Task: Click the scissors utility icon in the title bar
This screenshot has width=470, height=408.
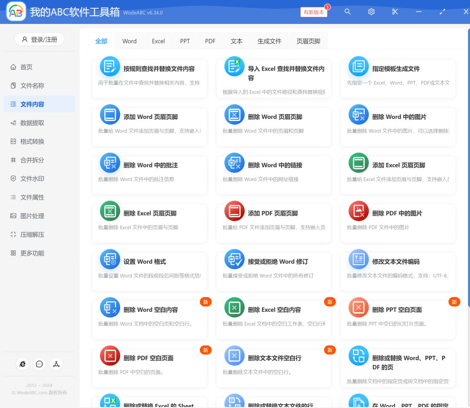Action: pos(395,12)
